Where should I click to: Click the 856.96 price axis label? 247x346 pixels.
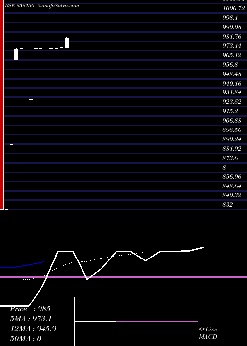(x=232, y=177)
